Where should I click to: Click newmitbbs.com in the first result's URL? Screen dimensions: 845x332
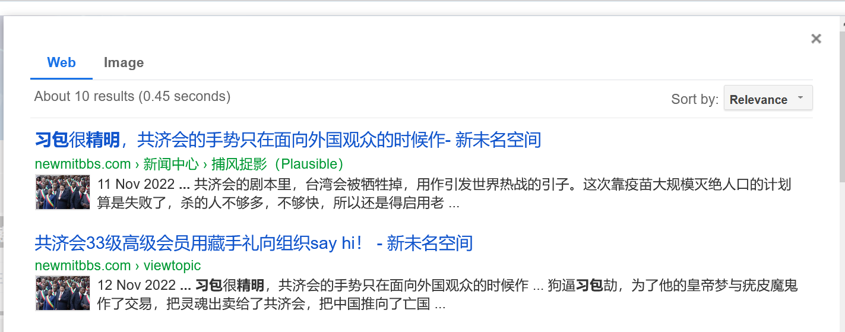83,164
